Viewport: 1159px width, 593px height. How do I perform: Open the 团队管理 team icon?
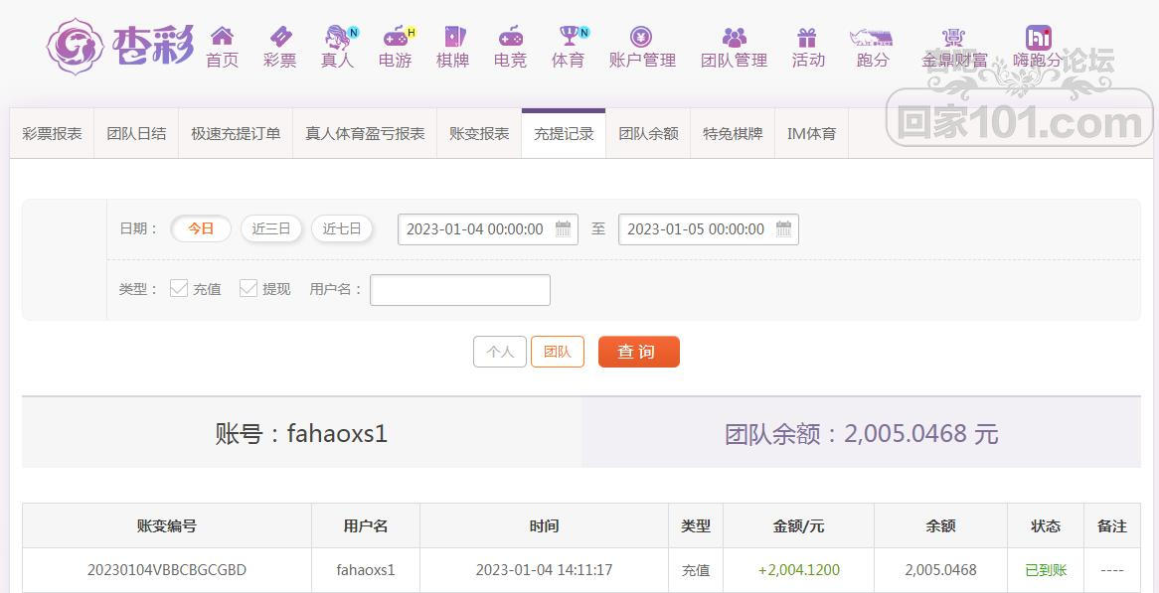(734, 36)
